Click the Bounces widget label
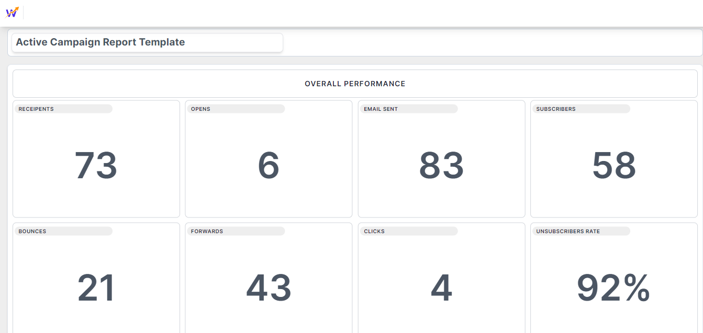The height and width of the screenshot is (333, 703). click(x=32, y=231)
